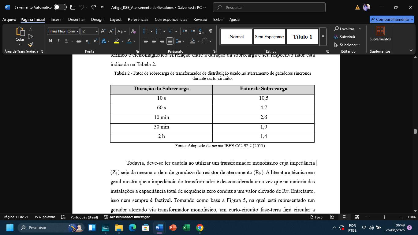Image resolution: width=418 pixels, height=235 pixels.
Task: Expand the Colar paste options arrow
Action: coord(20,44)
